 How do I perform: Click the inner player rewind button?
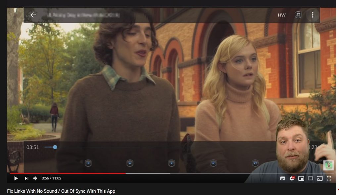coord(130,163)
